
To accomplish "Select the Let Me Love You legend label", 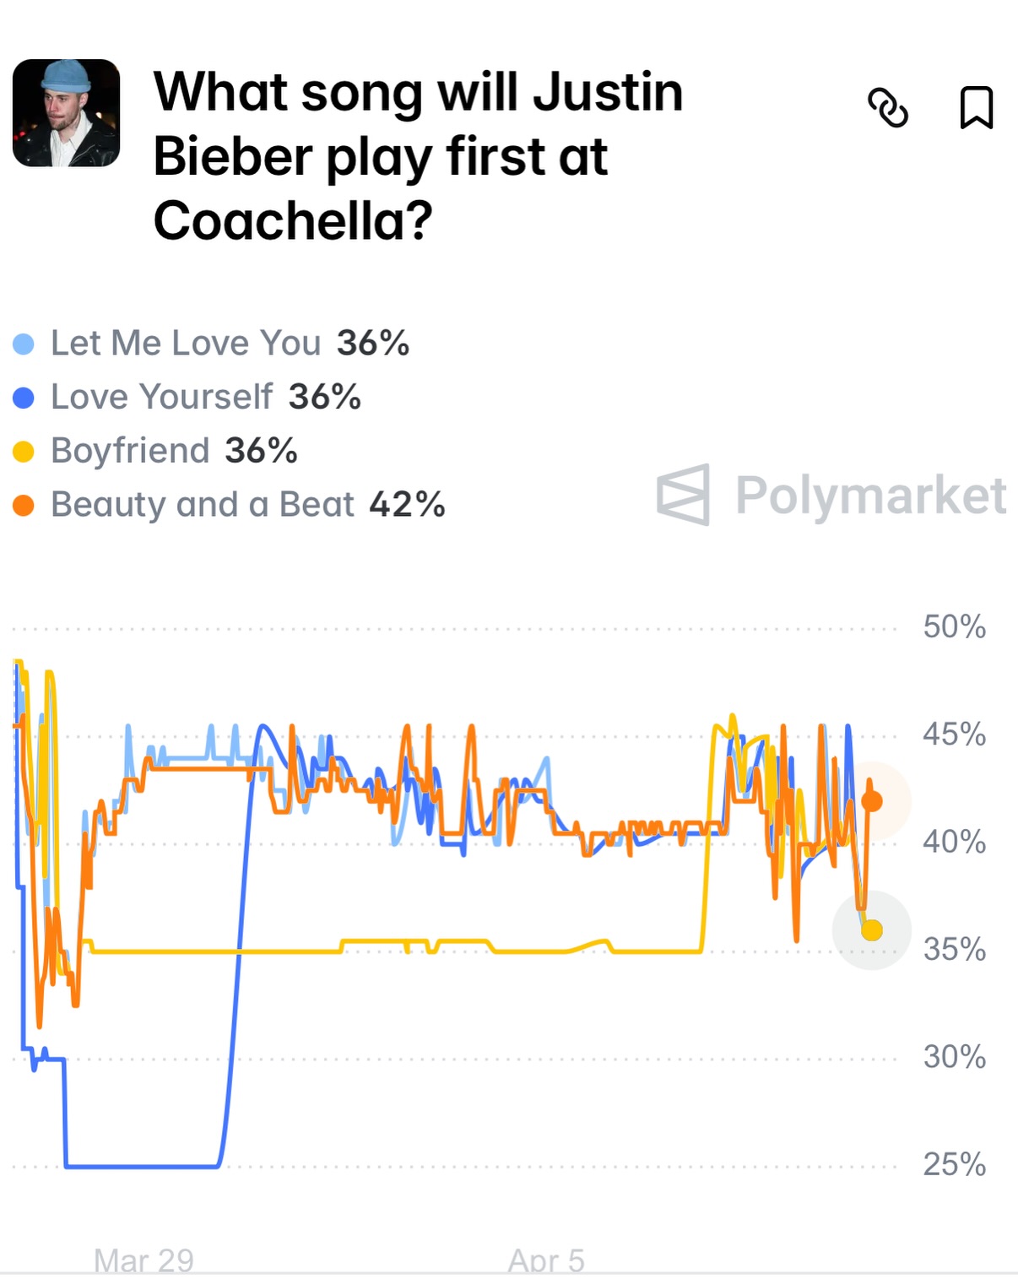I will 186,344.
